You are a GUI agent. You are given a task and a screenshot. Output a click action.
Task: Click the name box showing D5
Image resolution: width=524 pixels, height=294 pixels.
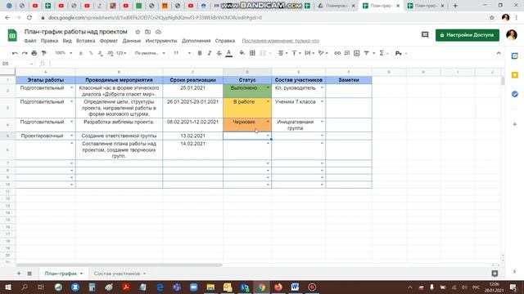[17, 64]
